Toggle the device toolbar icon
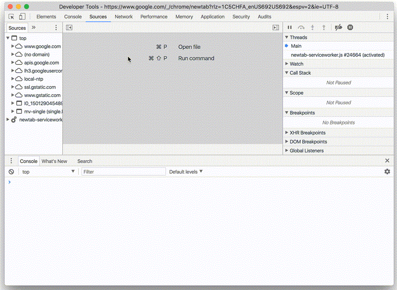This screenshot has width=397, height=290. [x=21, y=16]
